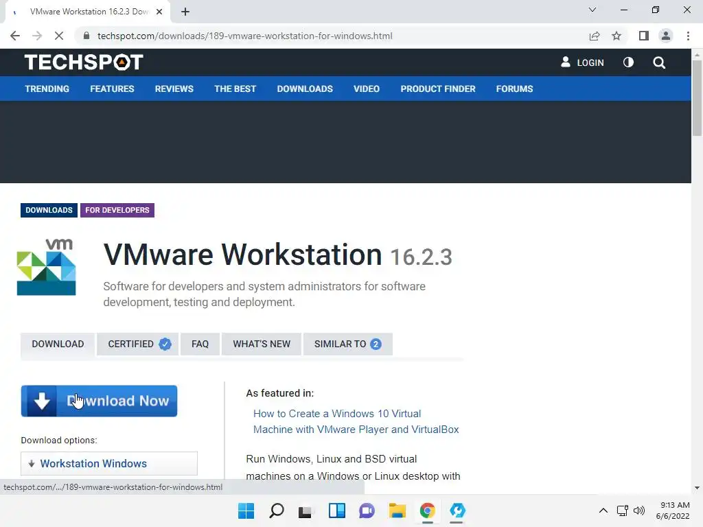Open Task View on the taskbar
The height and width of the screenshot is (527, 703).
pos(306,511)
